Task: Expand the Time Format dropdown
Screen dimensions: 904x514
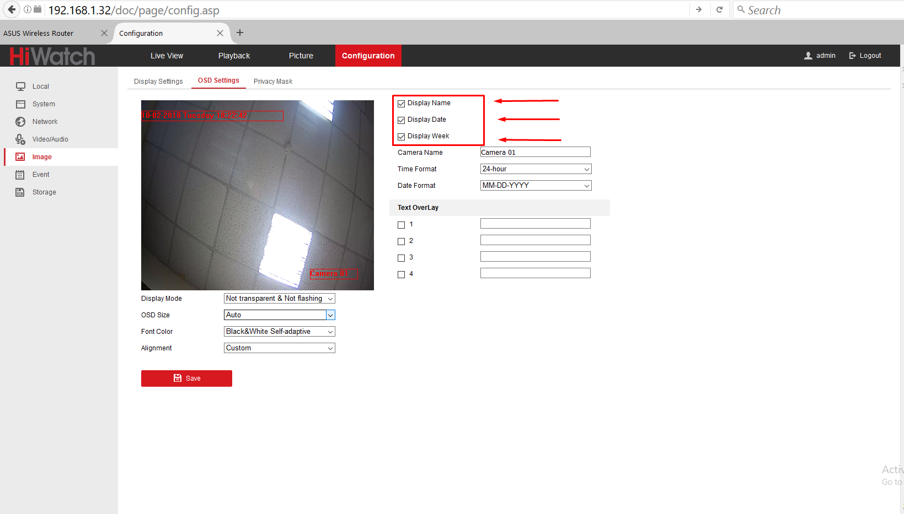Action: point(536,169)
